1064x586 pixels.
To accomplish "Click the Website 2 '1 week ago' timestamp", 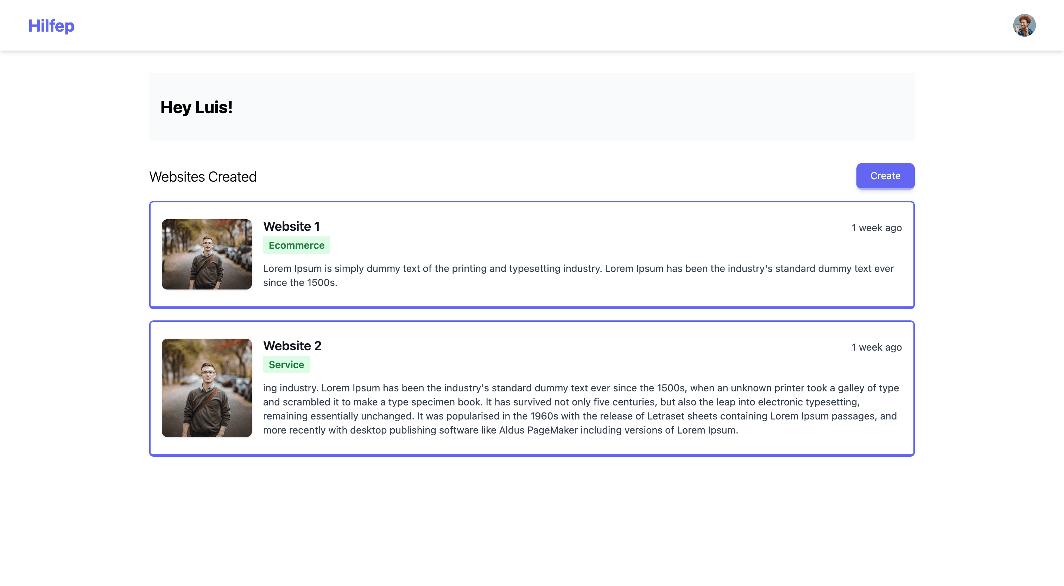I will [876, 347].
